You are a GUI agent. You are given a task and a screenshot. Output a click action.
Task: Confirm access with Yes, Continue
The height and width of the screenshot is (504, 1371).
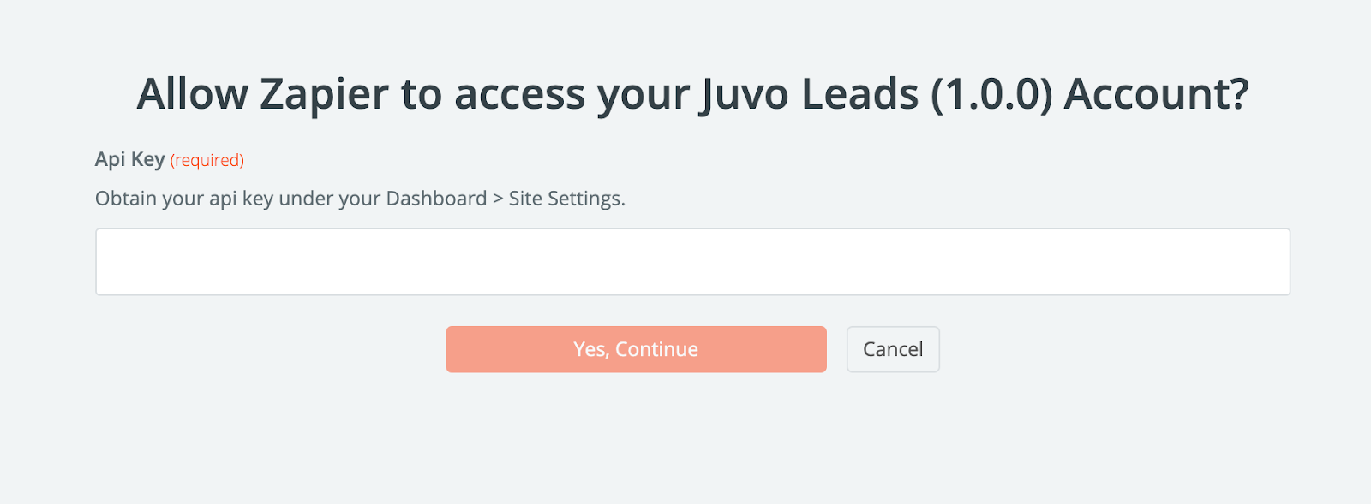(x=636, y=349)
